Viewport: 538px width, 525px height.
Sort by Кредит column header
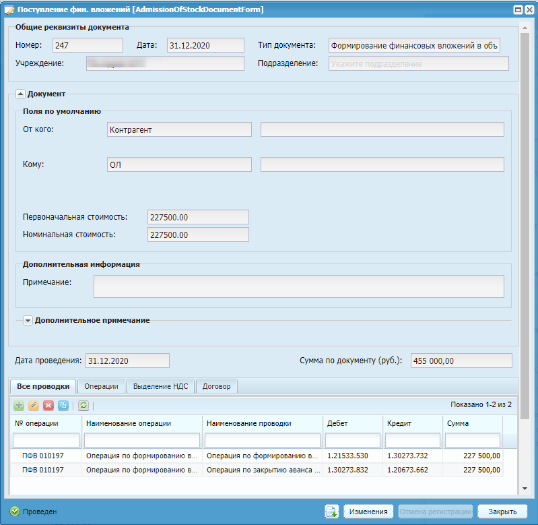[x=413, y=424]
